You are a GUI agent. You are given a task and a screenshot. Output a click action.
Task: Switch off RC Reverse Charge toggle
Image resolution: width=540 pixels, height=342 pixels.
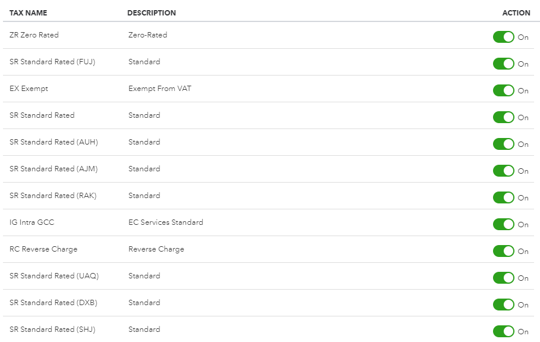coord(503,251)
